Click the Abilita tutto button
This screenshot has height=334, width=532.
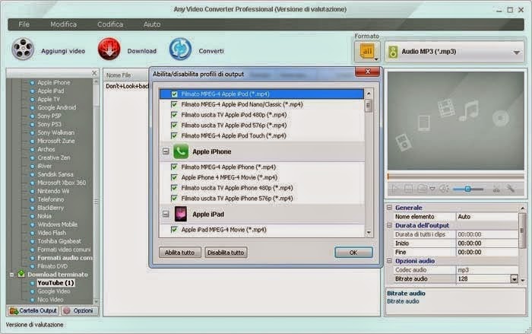pyautogui.click(x=180, y=253)
